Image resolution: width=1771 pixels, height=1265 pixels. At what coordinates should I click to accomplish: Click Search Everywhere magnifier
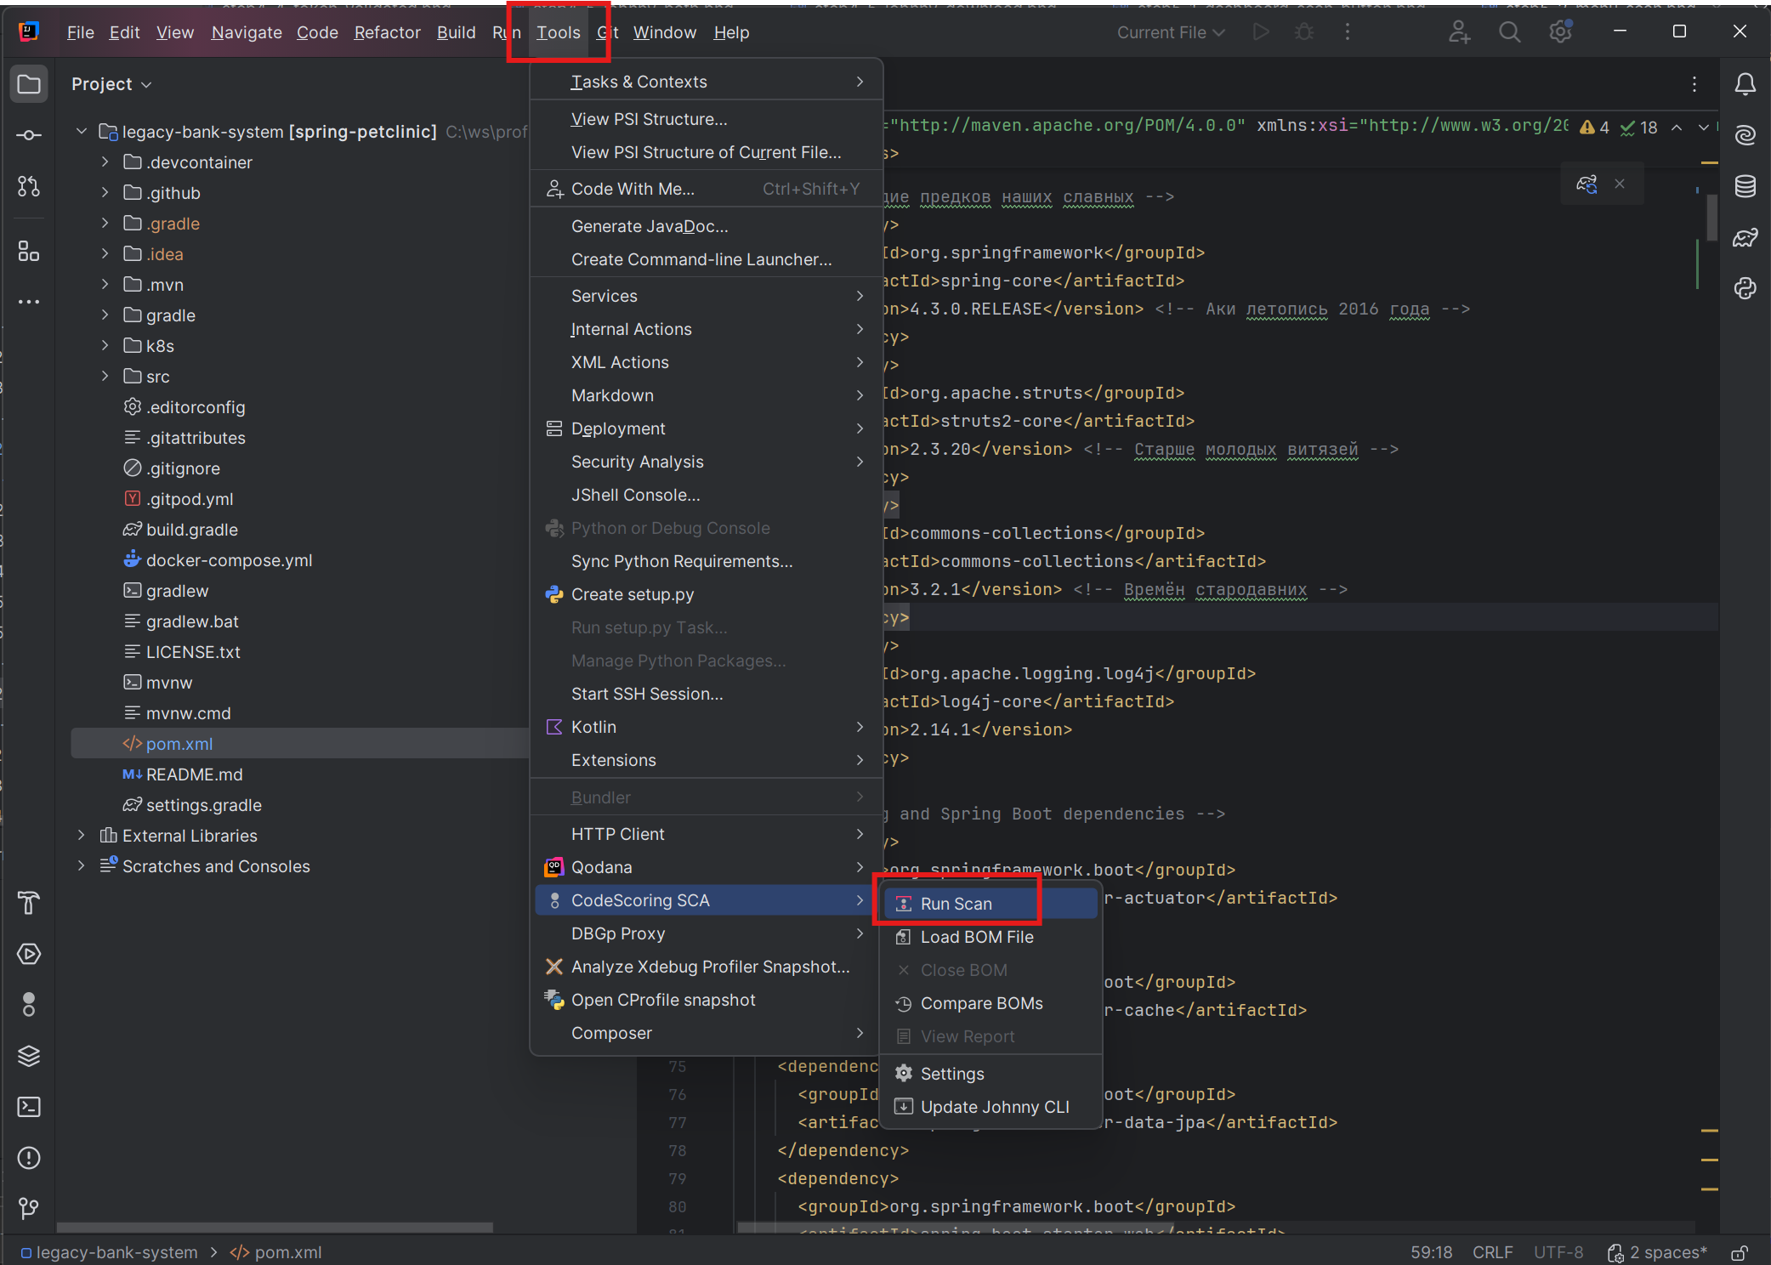[x=1509, y=32]
